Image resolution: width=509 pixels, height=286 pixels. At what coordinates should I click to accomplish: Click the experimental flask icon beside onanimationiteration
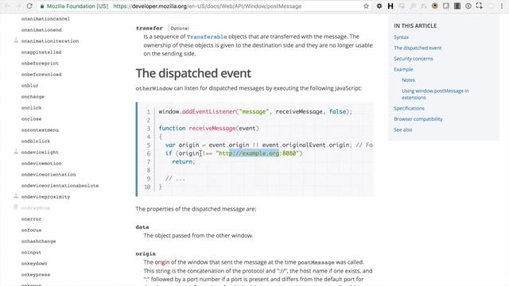pos(16,41)
